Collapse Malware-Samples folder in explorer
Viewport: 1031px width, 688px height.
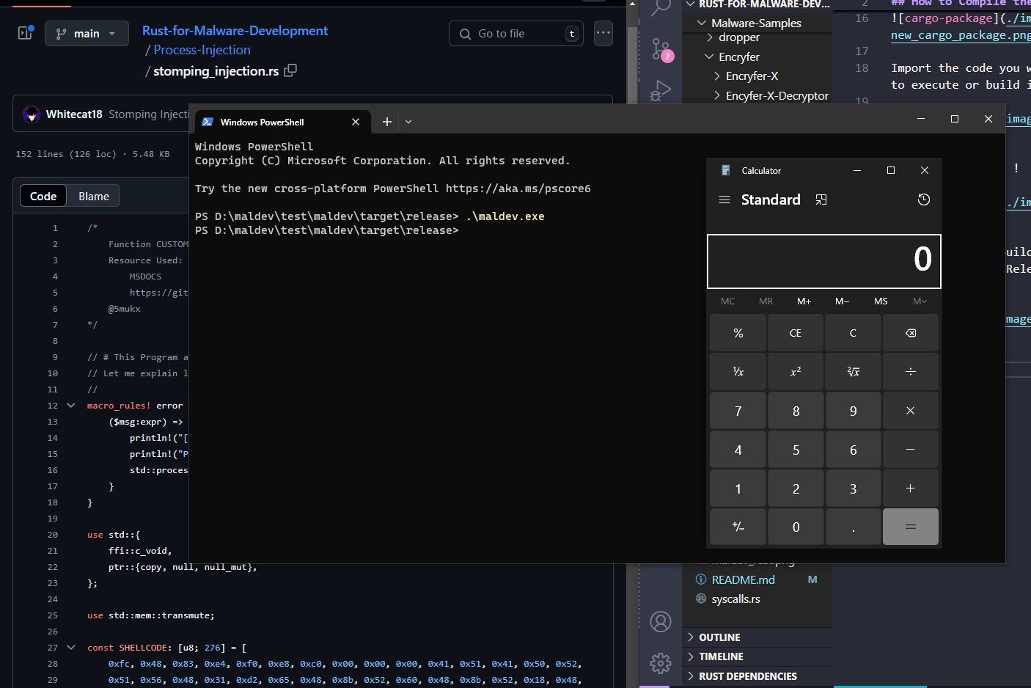(x=757, y=23)
